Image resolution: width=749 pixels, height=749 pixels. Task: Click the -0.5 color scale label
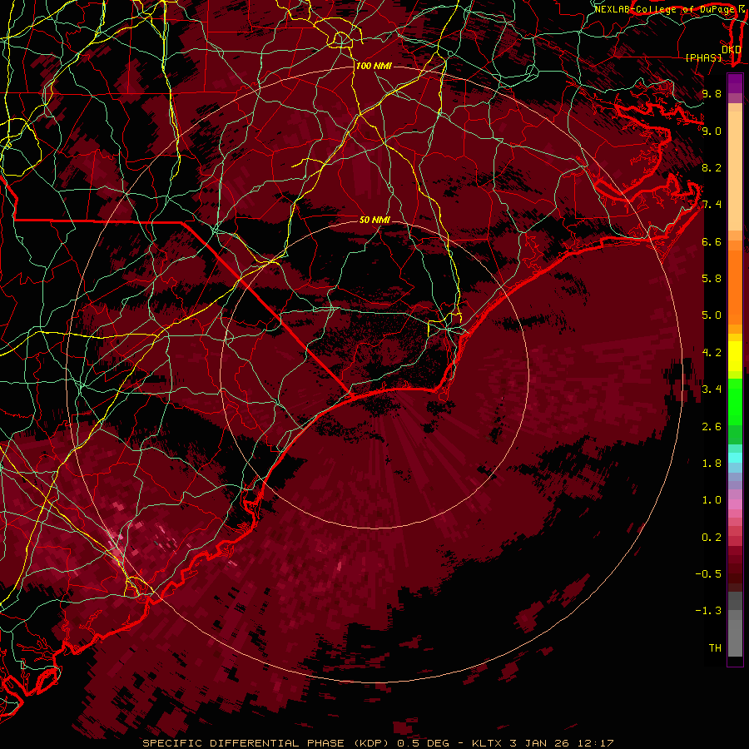708,574
